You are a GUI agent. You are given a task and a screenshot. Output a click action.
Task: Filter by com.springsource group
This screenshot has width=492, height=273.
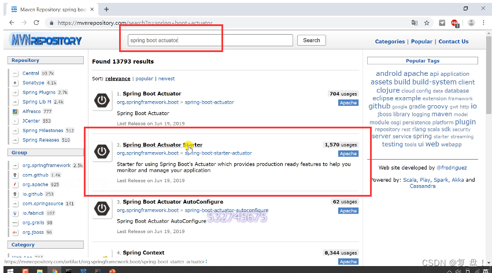point(43,204)
